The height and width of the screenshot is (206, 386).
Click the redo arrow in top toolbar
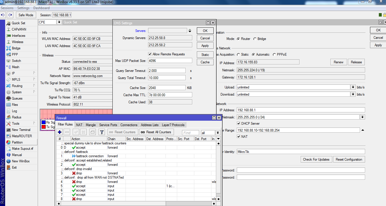(x=10, y=15)
